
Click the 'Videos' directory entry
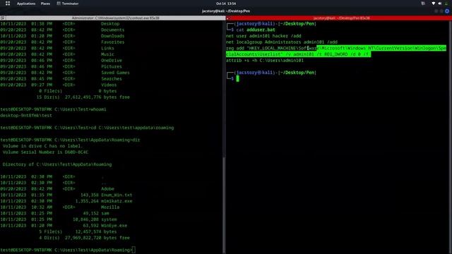coord(109,85)
